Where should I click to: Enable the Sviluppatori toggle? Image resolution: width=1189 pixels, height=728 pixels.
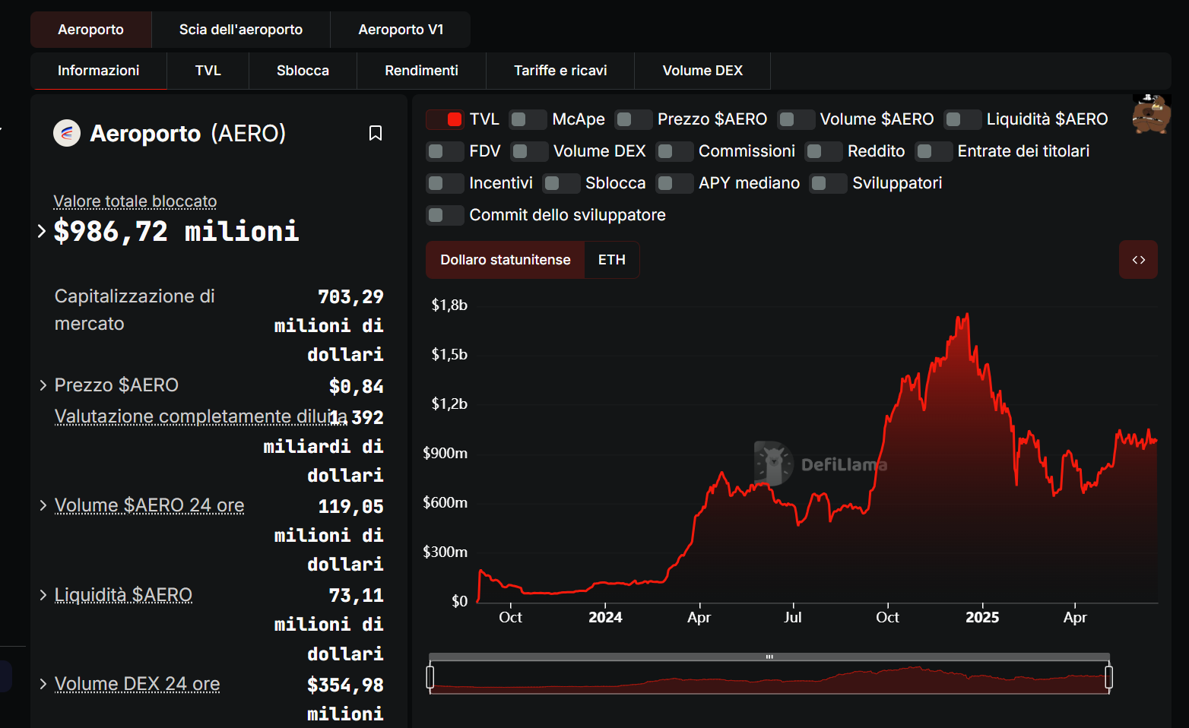[x=828, y=183]
